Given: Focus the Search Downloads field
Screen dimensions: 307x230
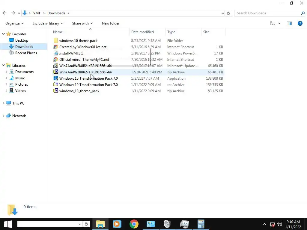Looking at the screenshot, I should pos(267,13).
